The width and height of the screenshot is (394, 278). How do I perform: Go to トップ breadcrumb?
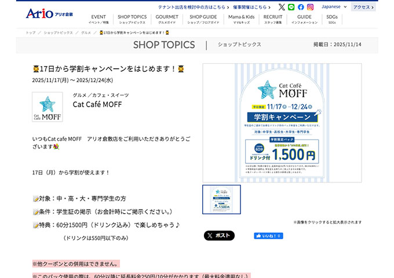pyautogui.click(x=31, y=32)
